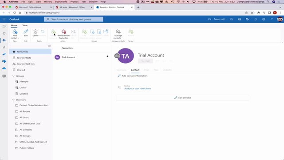Click the camera icon on TA avatar
This screenshot has width=284, height=160.
[117, 56]
